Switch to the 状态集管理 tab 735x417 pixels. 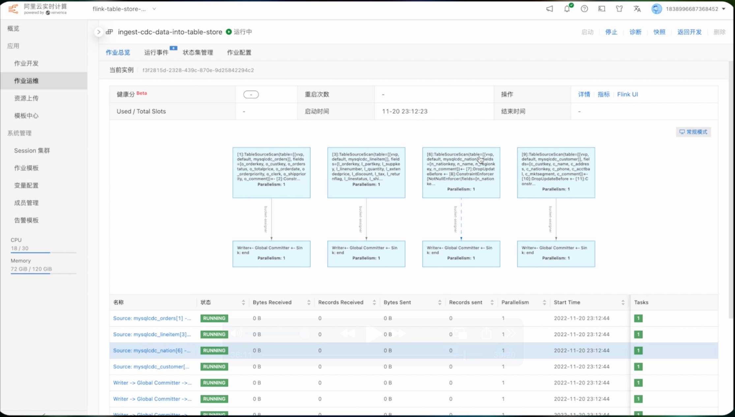pos(198,52)
